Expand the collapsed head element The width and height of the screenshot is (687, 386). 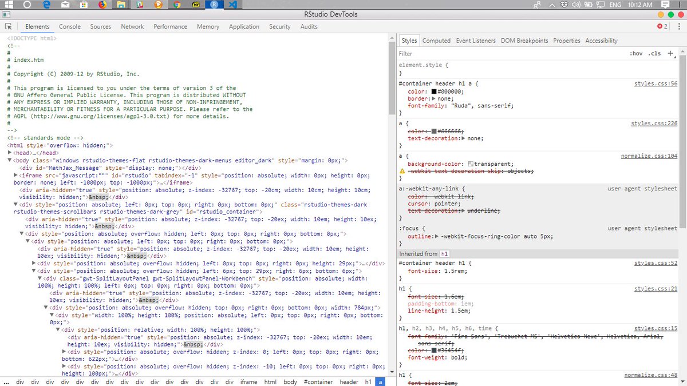click(x=10, y=153)
